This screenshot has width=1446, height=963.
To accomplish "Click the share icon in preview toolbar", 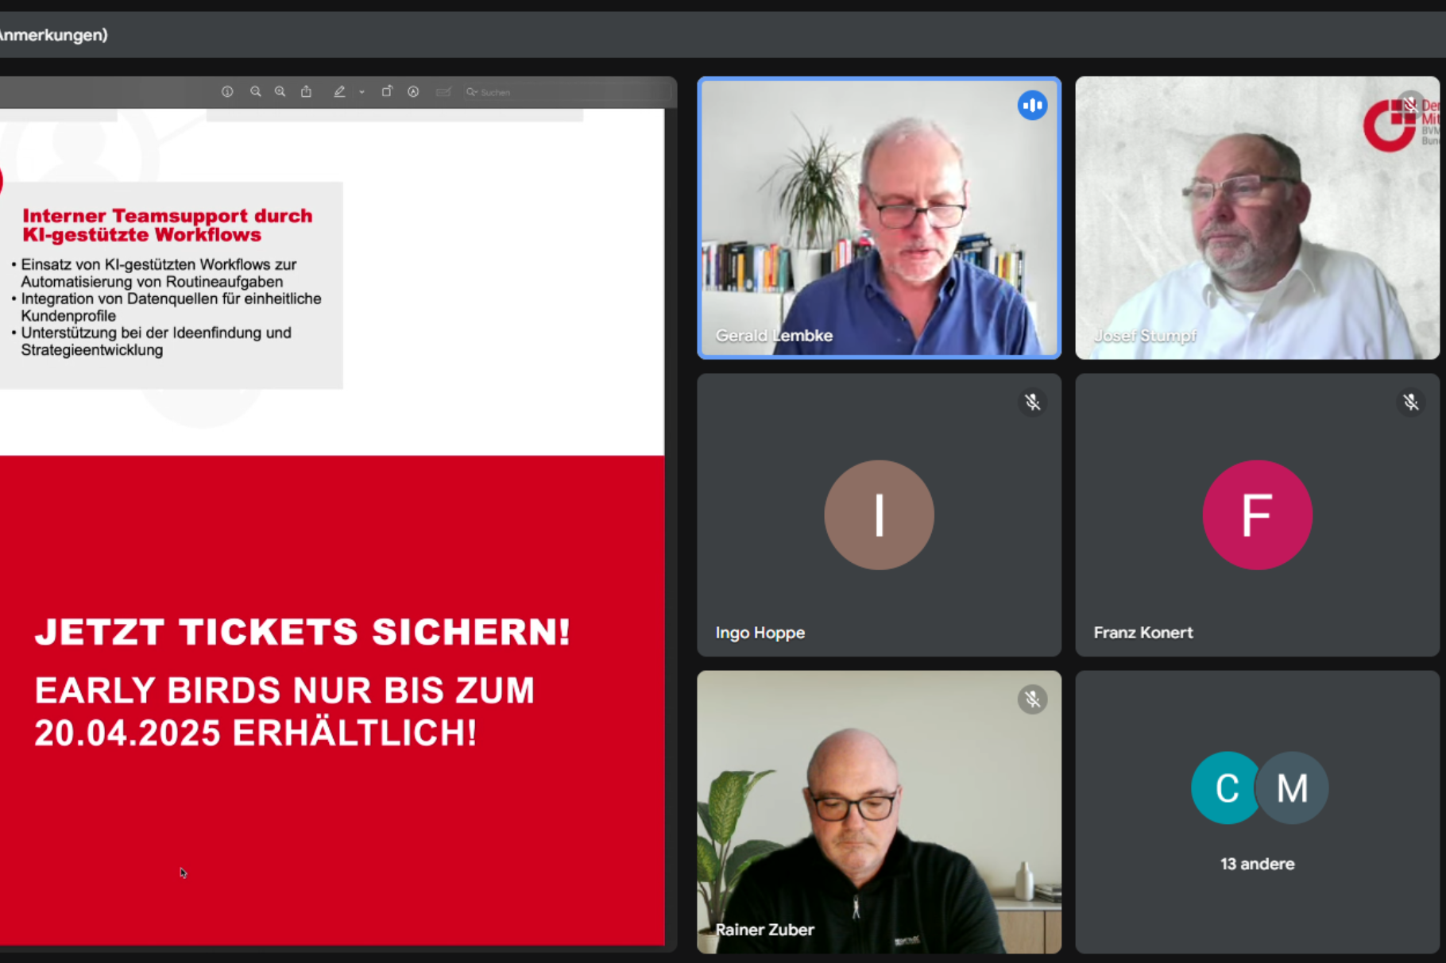I will click(306, 92).
